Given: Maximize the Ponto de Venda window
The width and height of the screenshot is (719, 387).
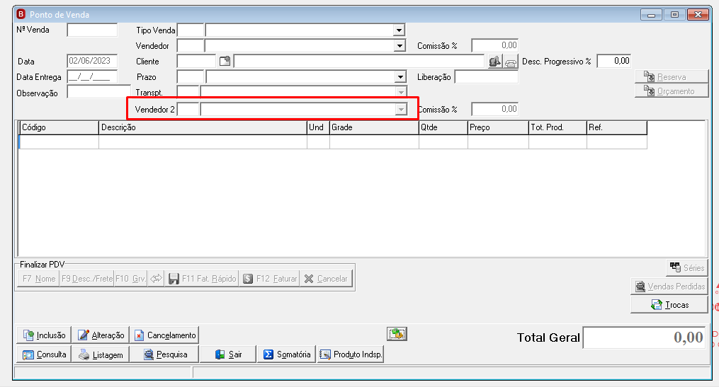Looking at the screenshot, I should pos(674,15).
